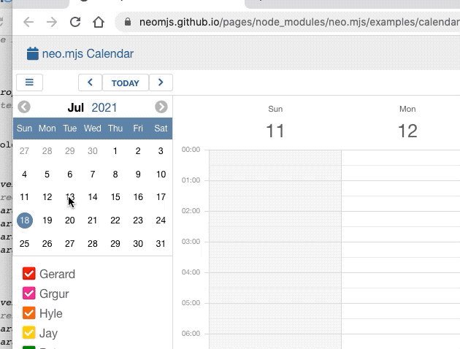Jump to TODAY
The width and height of the screenshot is (460, 349).
pyautogui.click(x=126, y=83)
